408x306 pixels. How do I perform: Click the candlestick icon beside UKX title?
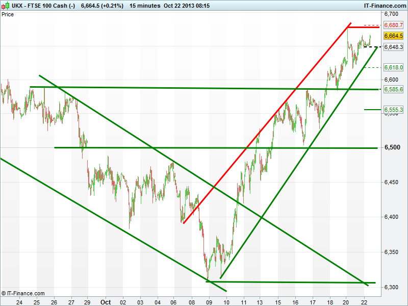click(x=5, y=6)
